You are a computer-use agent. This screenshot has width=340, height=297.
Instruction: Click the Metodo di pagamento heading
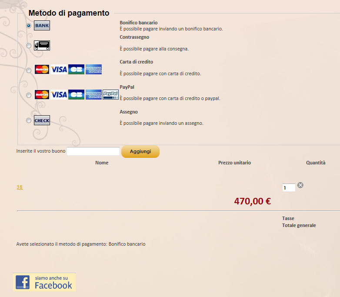pyautogui.click(x=69, y=13)
